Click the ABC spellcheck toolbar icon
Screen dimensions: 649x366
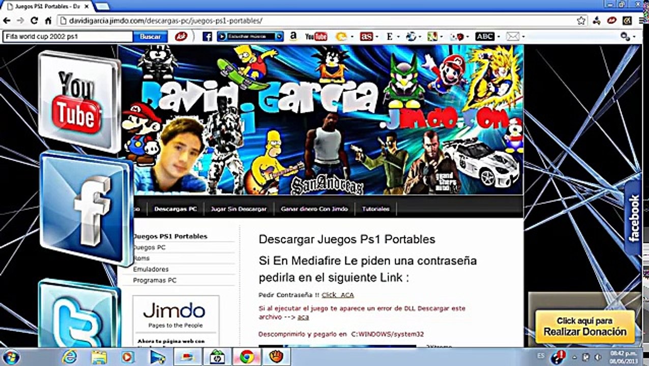[485, 37]
